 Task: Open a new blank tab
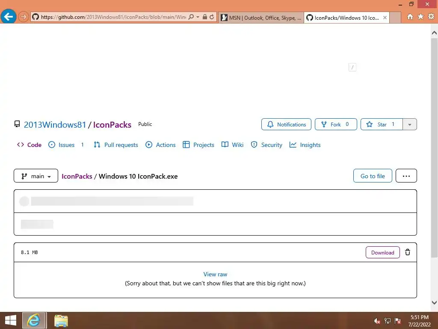(395, 18)
